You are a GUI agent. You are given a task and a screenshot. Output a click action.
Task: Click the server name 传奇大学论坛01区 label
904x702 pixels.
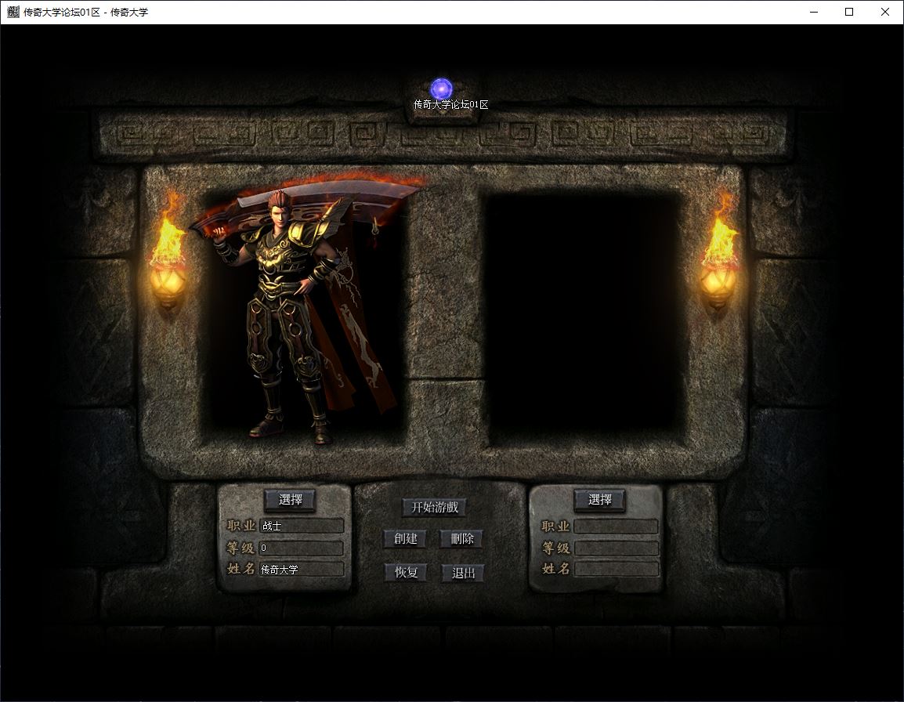[451, 104]
